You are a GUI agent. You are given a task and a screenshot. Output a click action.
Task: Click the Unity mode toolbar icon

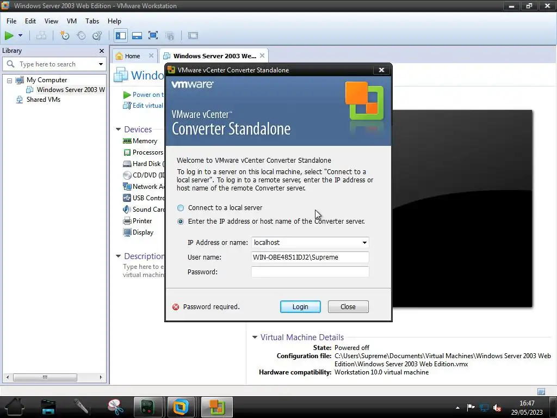170,35
